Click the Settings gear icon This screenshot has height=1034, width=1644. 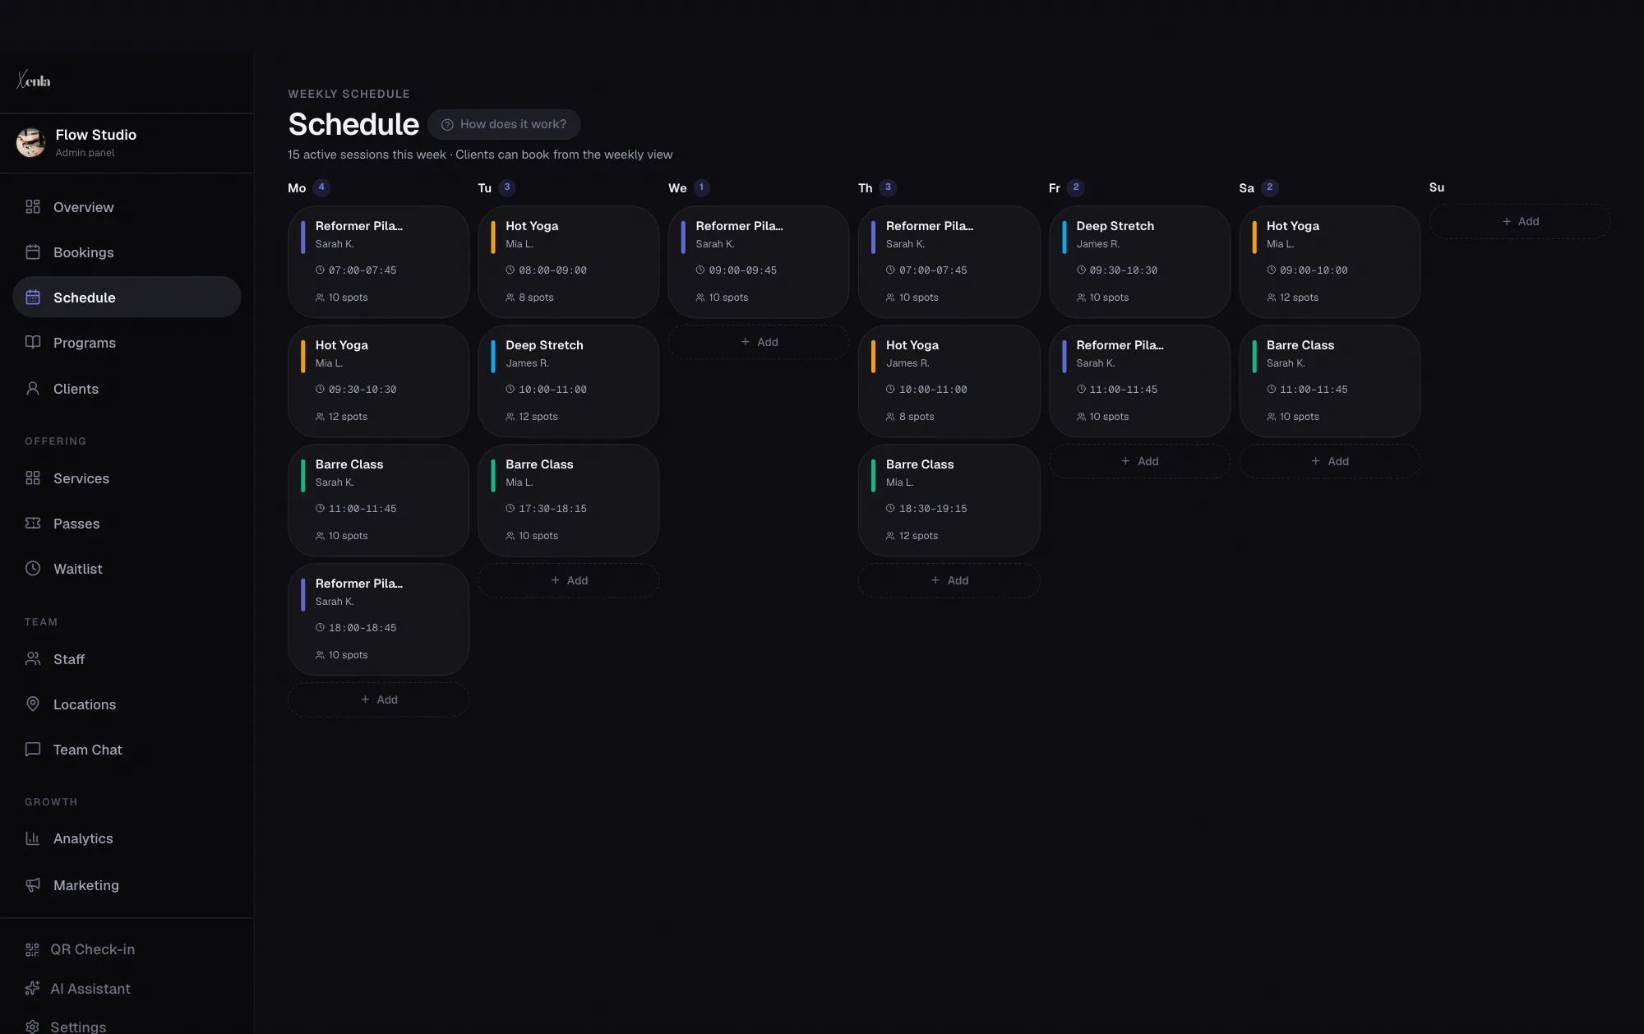pos(32,1027)
